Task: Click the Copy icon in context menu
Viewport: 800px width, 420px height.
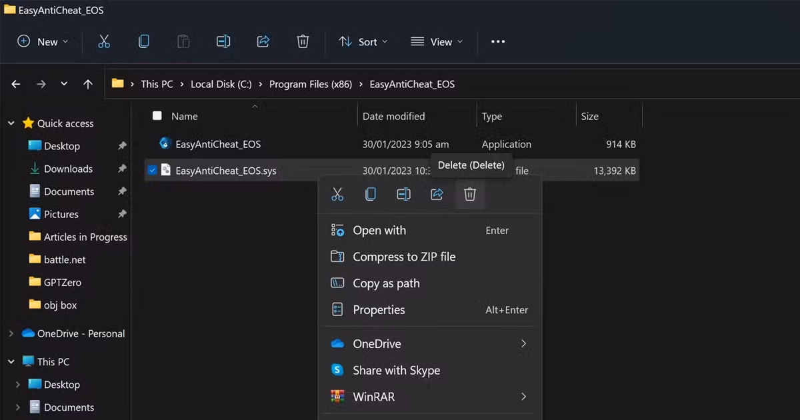Action: [371, 194]
